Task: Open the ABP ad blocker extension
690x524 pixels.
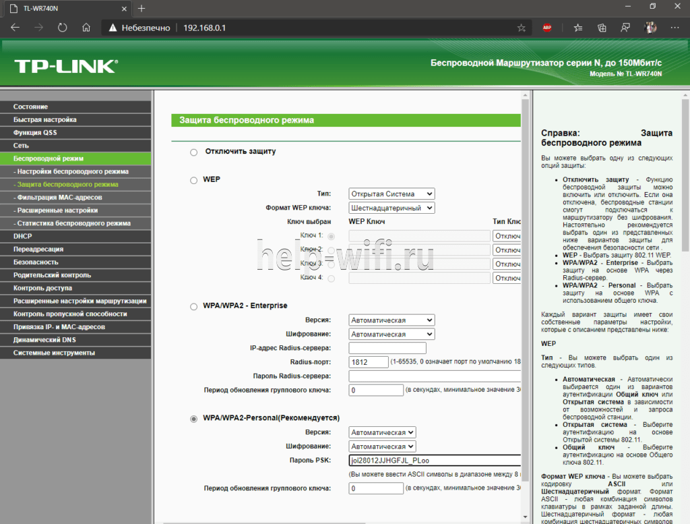Action: tap(547, 28)
